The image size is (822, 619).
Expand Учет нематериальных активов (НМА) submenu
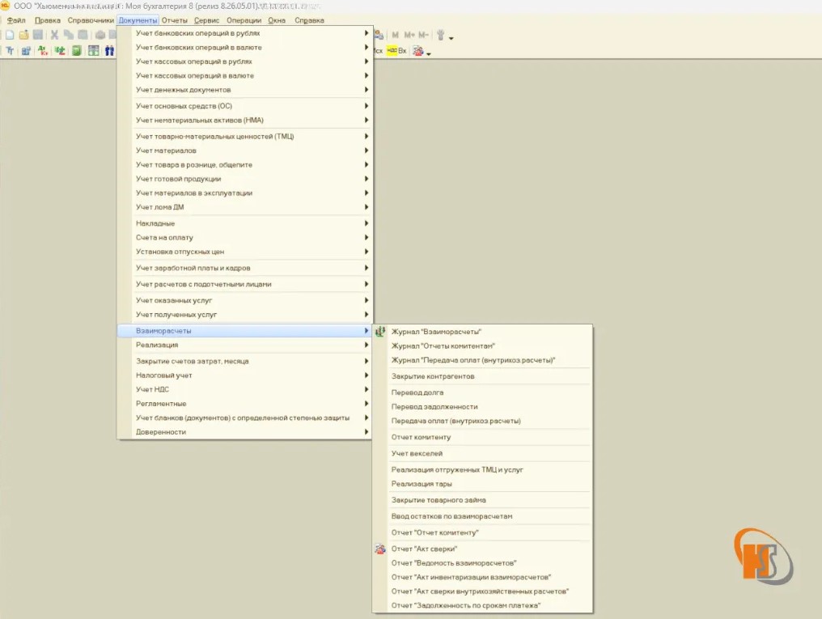[x=244, y=120]
